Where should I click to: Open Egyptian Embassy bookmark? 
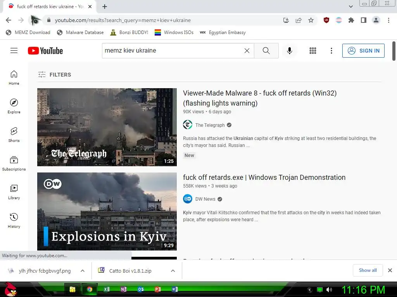point(223,32)
